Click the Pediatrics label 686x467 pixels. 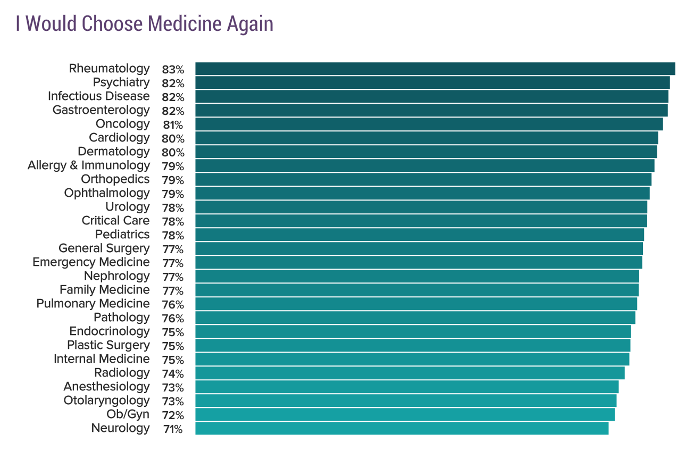tap(122, 235)
